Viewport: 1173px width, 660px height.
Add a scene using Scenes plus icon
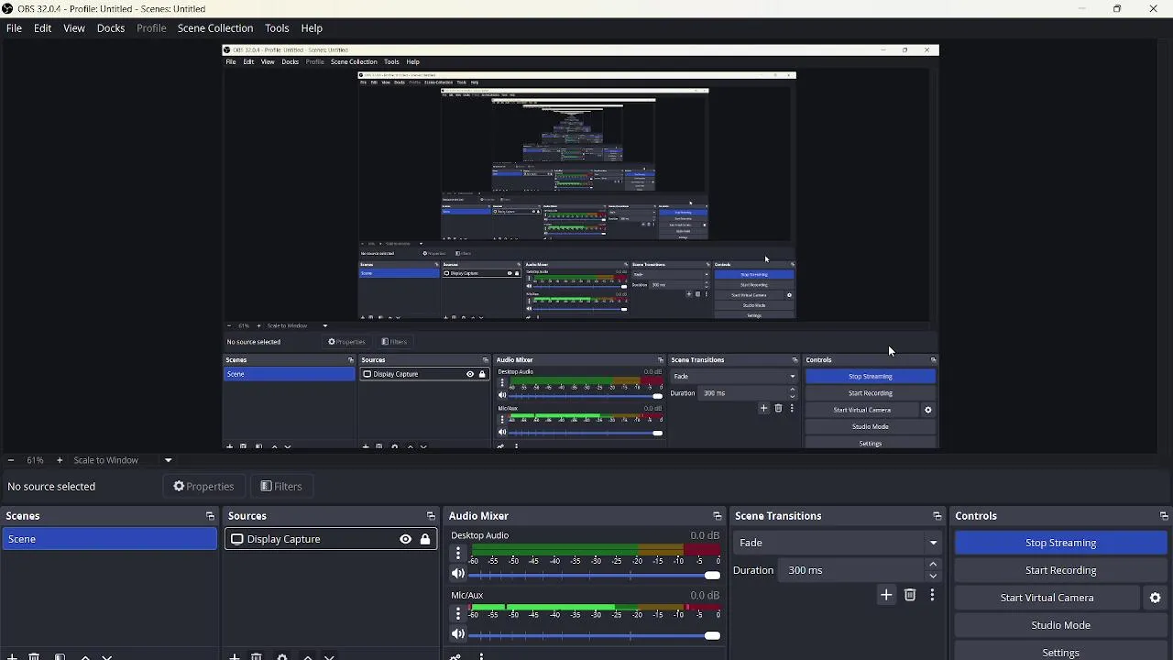click(12, 656)
